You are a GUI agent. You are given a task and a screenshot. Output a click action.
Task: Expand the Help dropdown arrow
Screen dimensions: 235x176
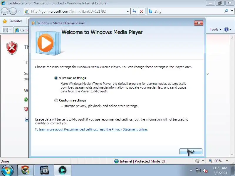231,29
